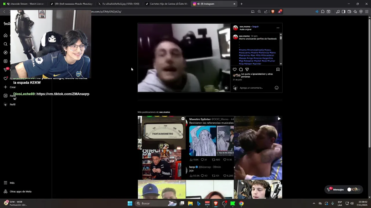Open direct messages paper-plane icon in the sidebar

click(6, 70)
